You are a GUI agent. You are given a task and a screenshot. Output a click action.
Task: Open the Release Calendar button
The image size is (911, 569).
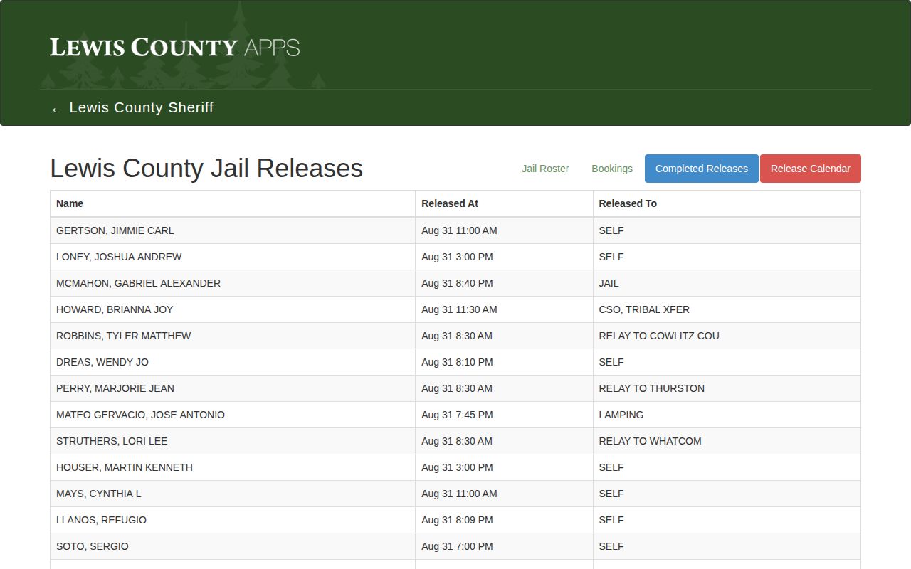tap(811, 169)
